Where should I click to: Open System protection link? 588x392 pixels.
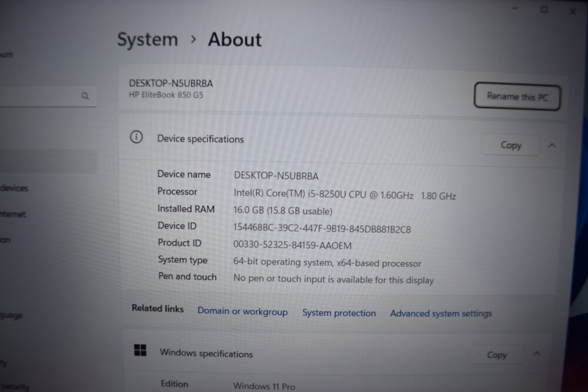[x=339, y=313]
